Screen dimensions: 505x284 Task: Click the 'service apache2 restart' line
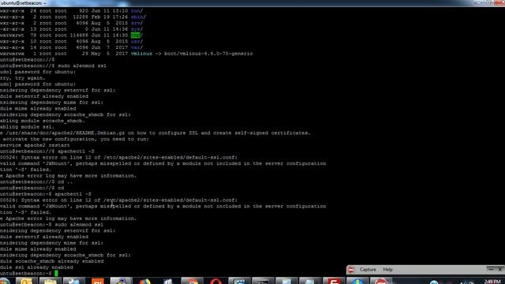tap(35, 145)
